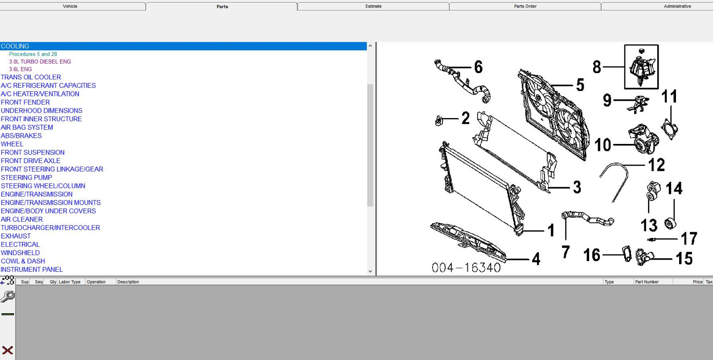Open ENGINE/TRANSMISSION category
The width and height of the screenshot is (713, 360).
pos(37,194)
